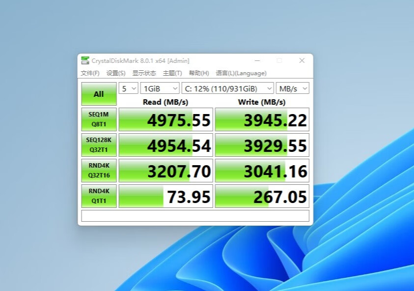
Task: Expand the test count dropdown showing 5
Action: click(x=128, y=88)
